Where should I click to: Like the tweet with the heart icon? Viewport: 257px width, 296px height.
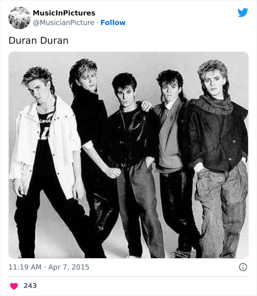coord(14,286)
